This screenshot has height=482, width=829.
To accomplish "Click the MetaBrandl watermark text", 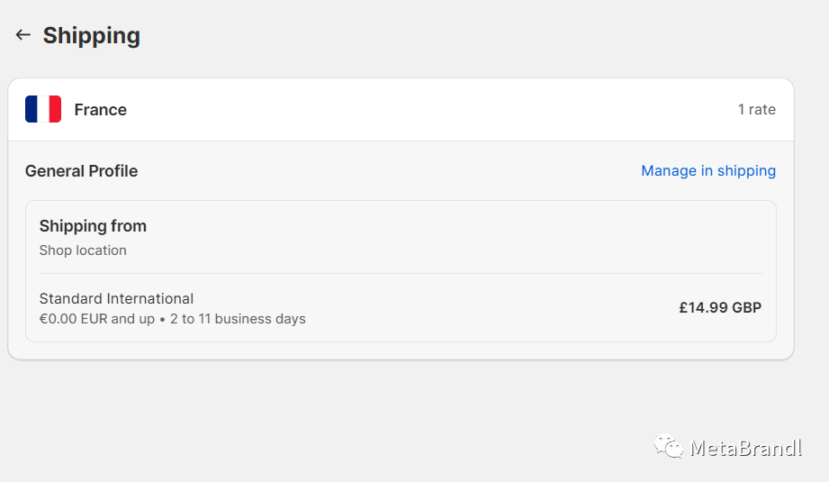I will pos(746,448).
